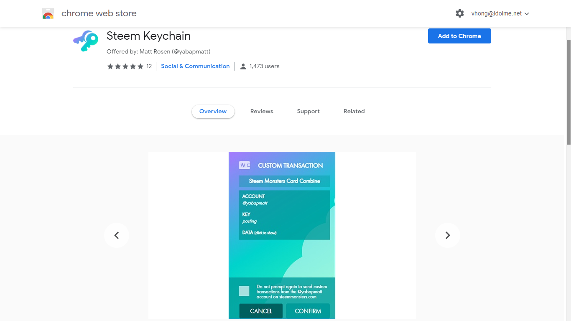Click the Steem Keychain keys icon
This screenshot has width=571, height=321.
[x=86, y=41]
